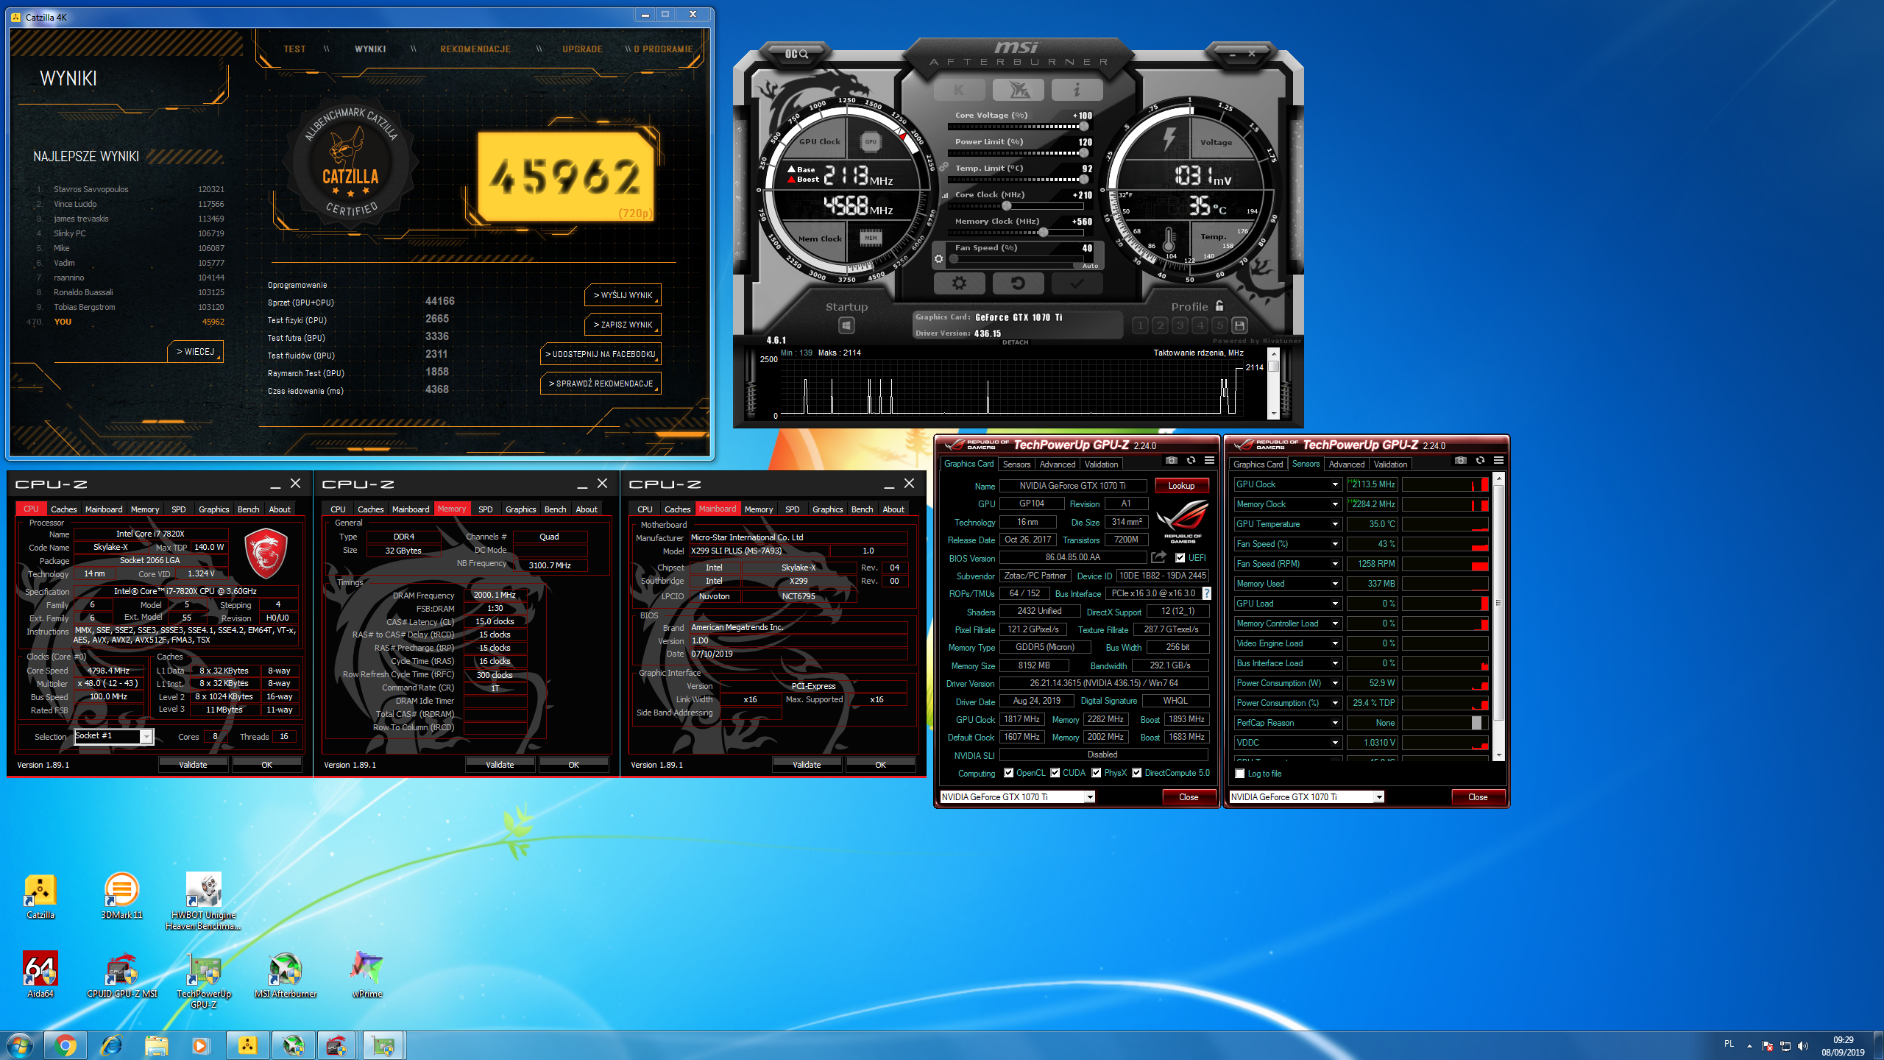Open the PerfCap Reason sensor dropdown
Image resolution: width=1884 pixels, height=1060 pixels.
point(1335,723)
